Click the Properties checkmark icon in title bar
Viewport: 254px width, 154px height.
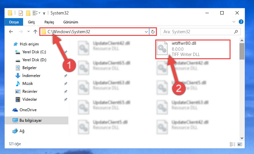[x=21, y=13]
